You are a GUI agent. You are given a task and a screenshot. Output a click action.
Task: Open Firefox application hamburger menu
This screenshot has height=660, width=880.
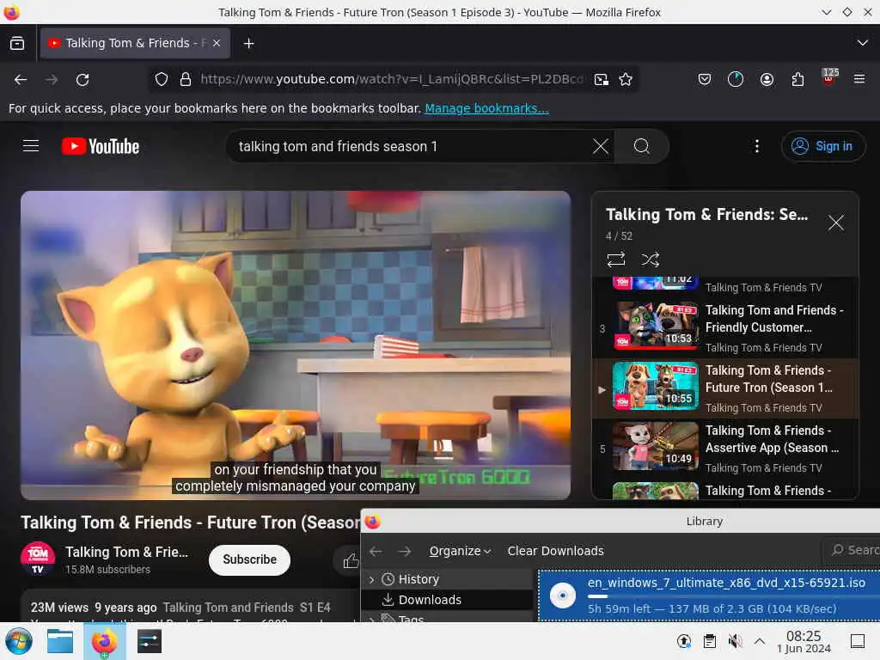click(859, 80)
